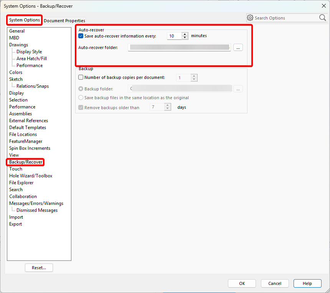Select Display in the options list

tap(16, 93)
